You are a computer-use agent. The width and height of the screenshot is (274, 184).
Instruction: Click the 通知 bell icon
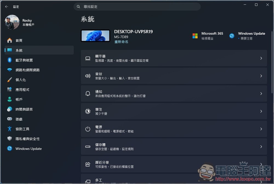(88, 93)
